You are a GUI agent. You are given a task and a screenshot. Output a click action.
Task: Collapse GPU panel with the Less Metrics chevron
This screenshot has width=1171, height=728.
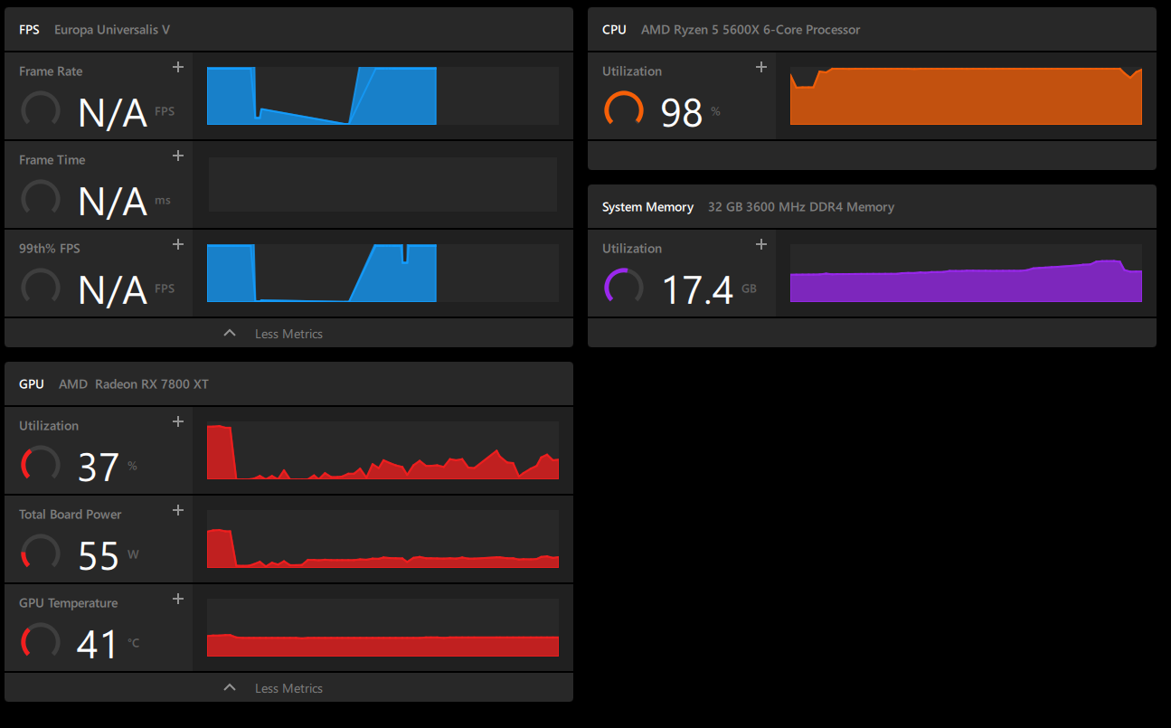click(x=230, y=688)
